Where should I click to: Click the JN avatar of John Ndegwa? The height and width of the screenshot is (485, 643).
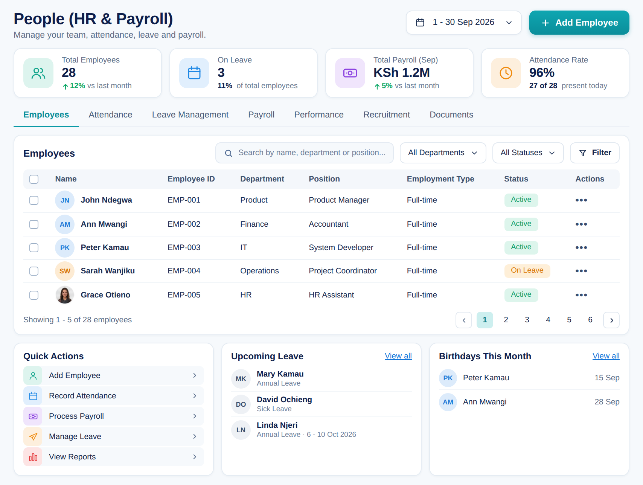point(65,200)
